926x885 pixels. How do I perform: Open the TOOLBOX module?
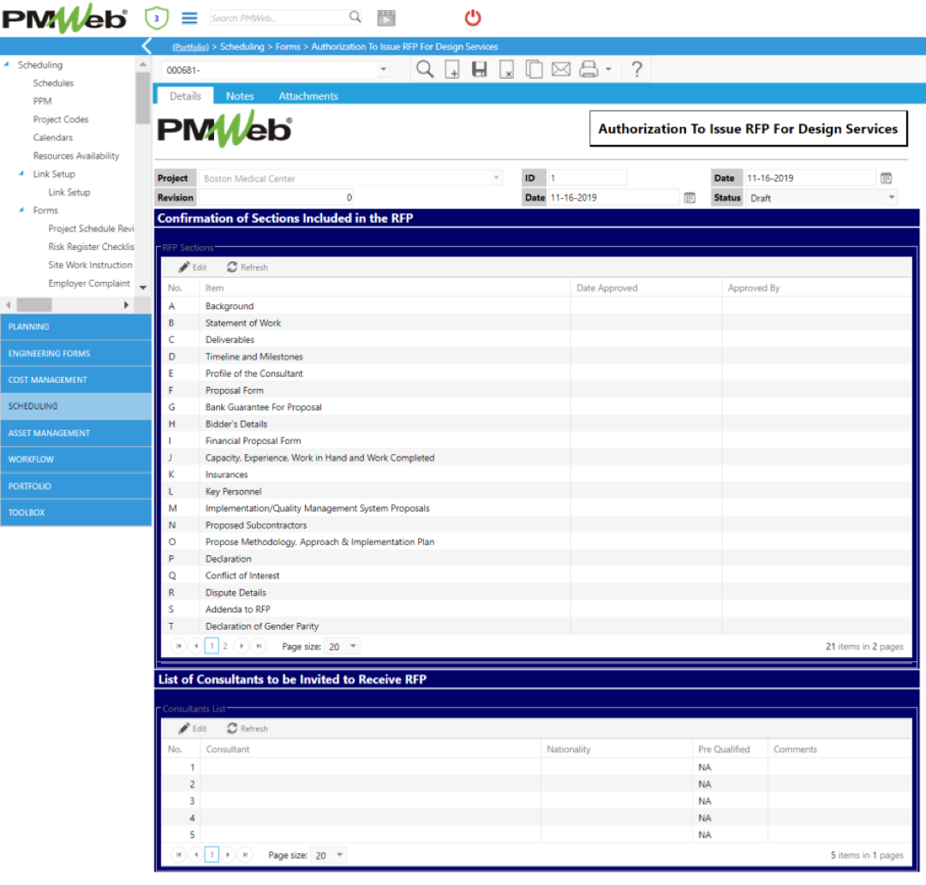click(x=75, y=512)
